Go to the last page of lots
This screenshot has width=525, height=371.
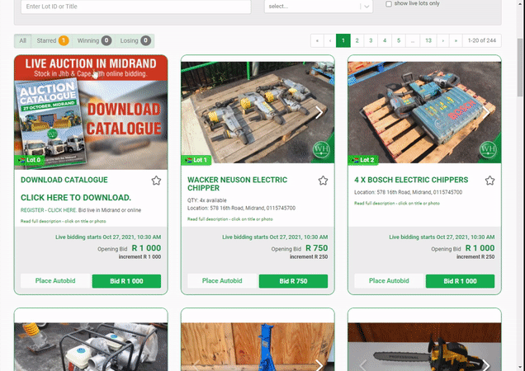click(x=456, y=40)
